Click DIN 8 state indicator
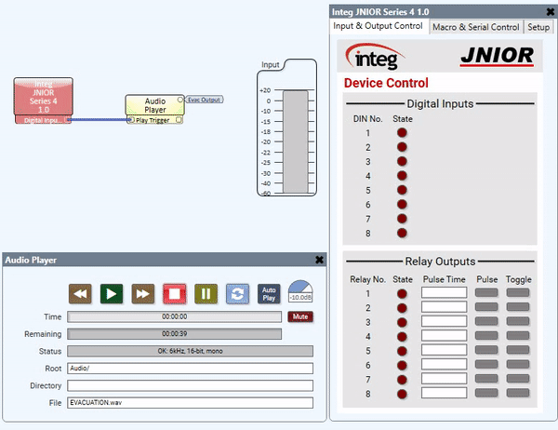 402,233
